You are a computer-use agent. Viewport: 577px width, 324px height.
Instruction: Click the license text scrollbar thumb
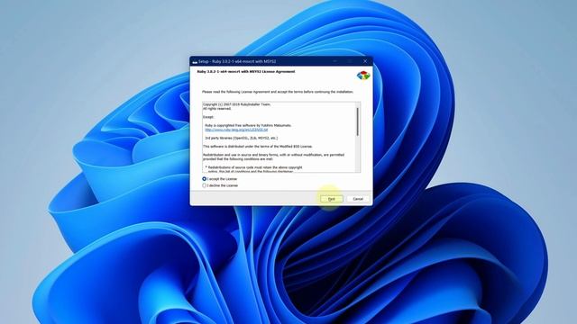point(357,121)
